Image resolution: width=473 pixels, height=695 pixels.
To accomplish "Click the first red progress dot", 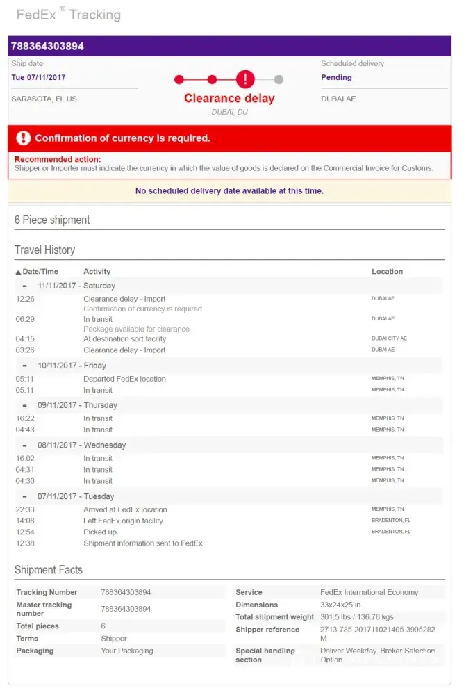I will pyautogui.click(x=179, y=79).
